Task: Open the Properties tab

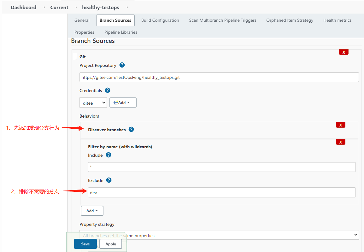Action: [84, 32]
